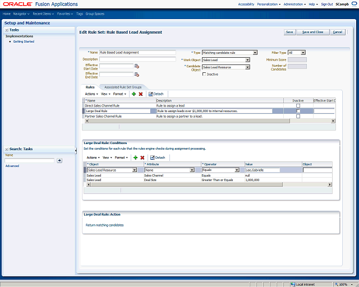Toggle the Inactive checkbox for rule set
The width and height of the screenshot is (359, 287).
point(204,74)
